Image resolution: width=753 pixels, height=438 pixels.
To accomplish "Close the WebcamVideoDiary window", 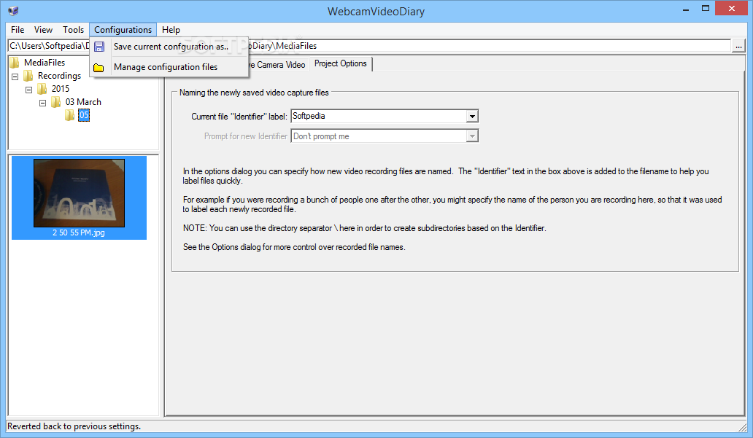I will coord(731,8).
